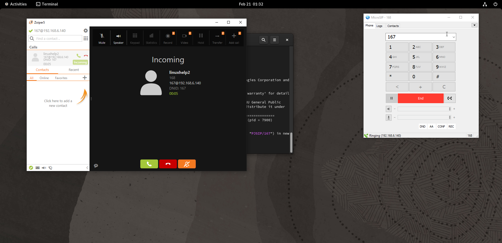
Task: Open the Zoiper chat bubble icon
Action: tap(96, 166)
